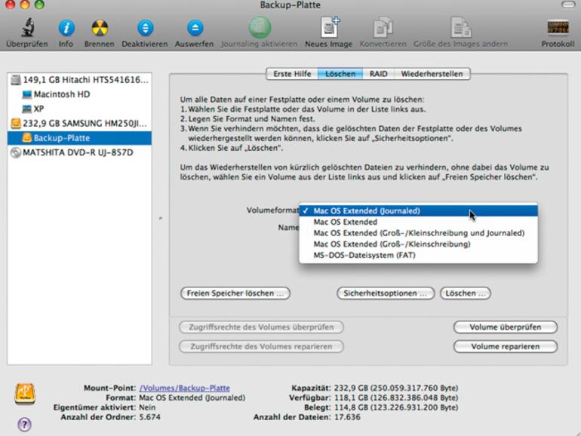The height and width of the screenshot is (436, 581).
Task: Choose plain Mac OS Extended format
Action: pyautogui.click(x=418, y=222)
